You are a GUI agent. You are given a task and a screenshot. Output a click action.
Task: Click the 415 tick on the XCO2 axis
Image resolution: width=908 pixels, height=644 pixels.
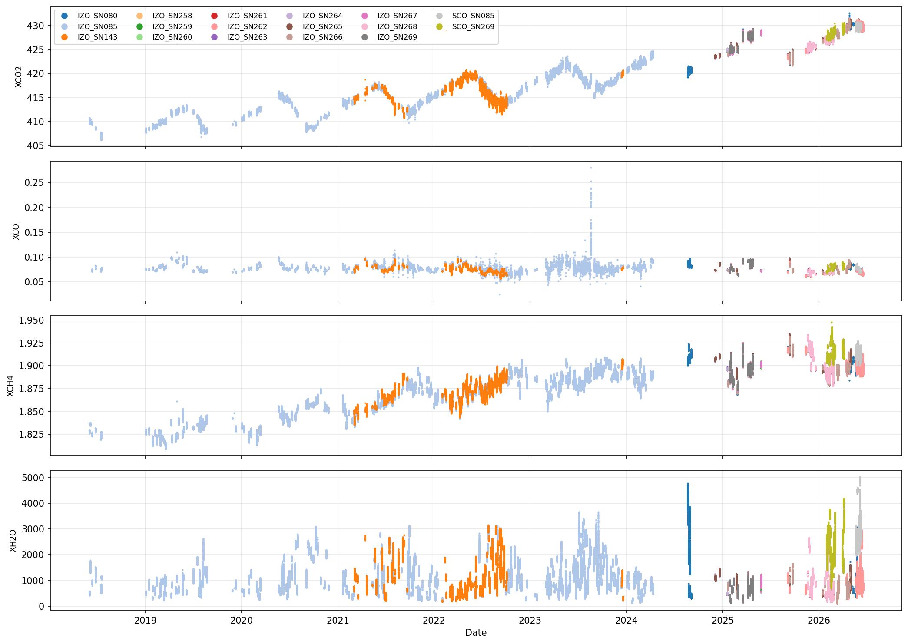pyautogui.click(x=36, y=98)
